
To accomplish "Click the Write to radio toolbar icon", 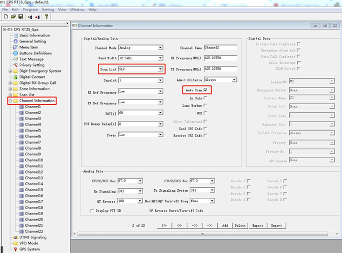I will 37,16.
